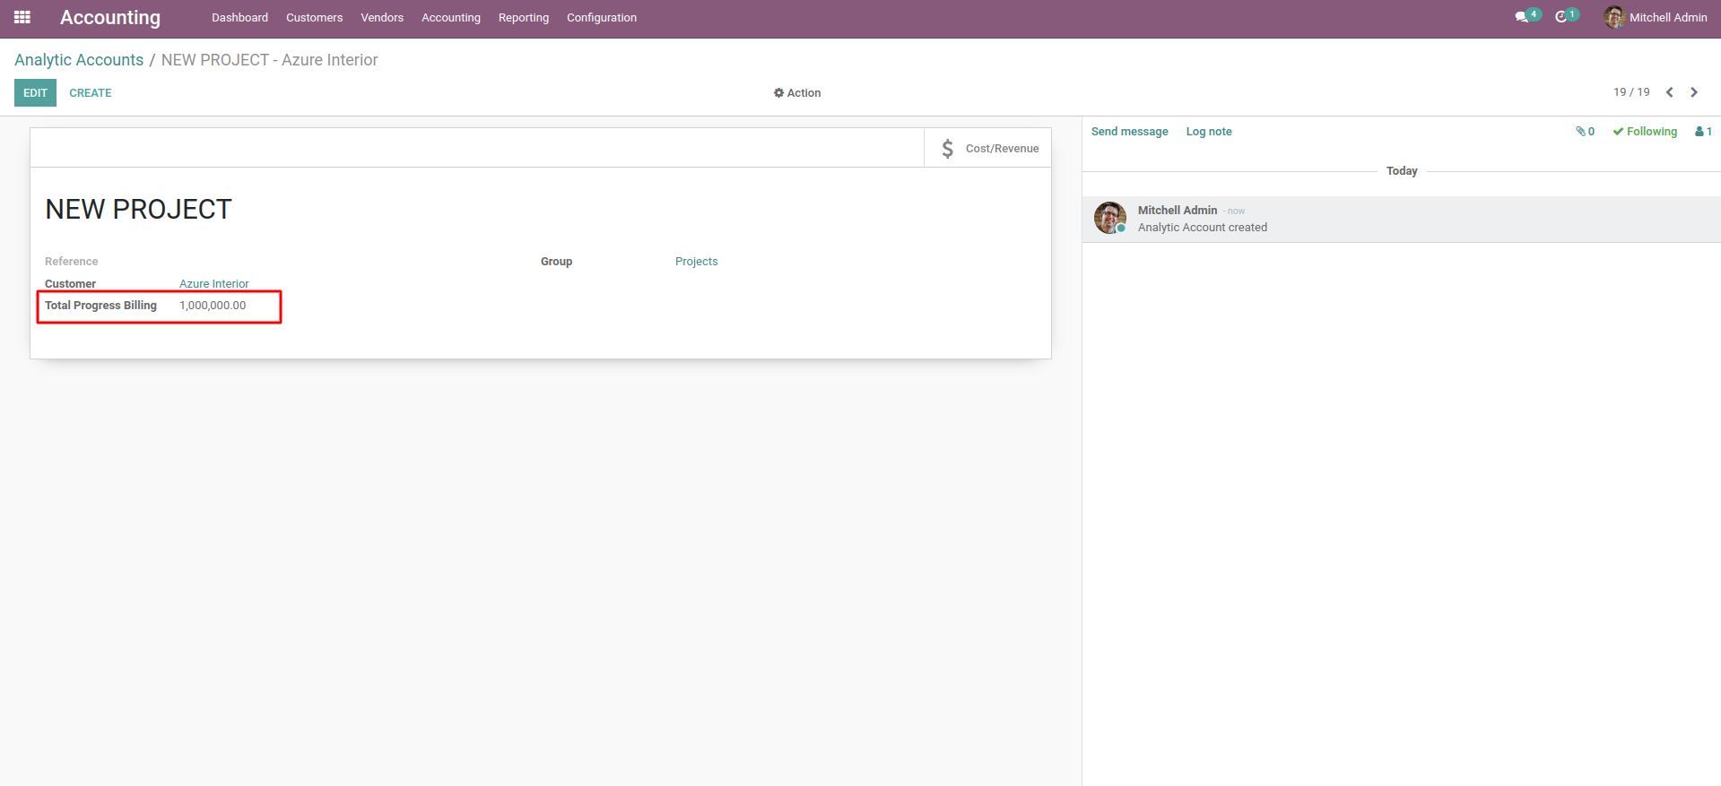
Task: Open the apps grid menu icon
Action: pyautogui.click(x=22, y=17)
